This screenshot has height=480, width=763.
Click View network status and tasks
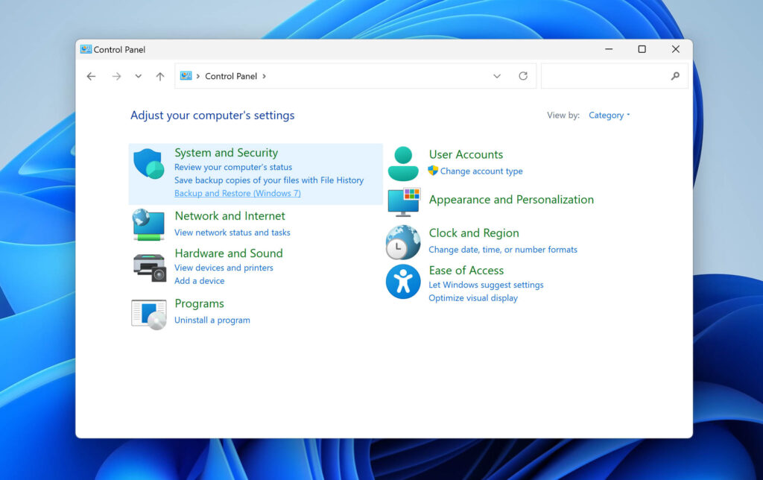point(232,233)
